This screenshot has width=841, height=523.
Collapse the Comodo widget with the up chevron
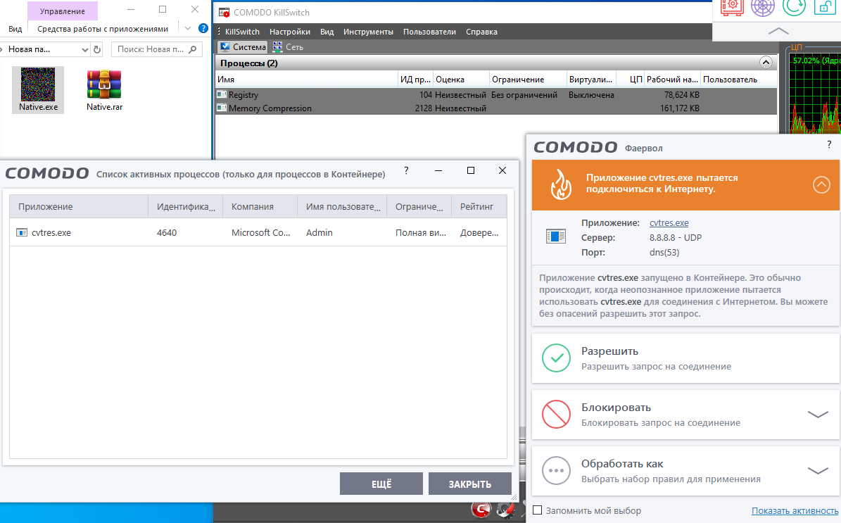click(778, 31)
